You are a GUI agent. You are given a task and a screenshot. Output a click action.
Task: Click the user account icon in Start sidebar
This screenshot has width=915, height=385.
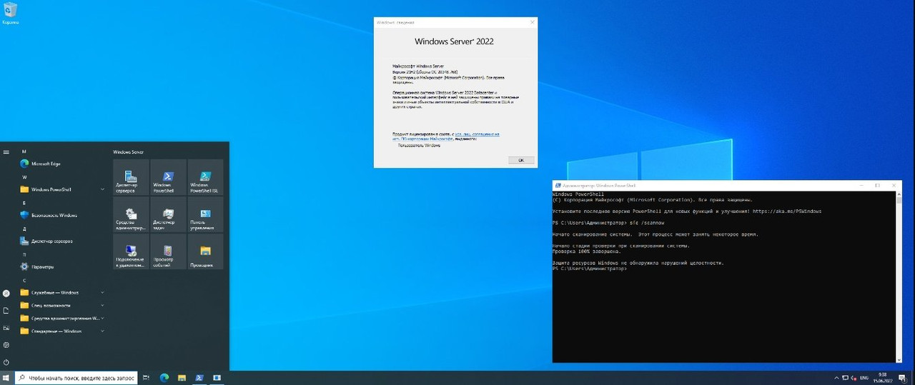click(6, 293)
